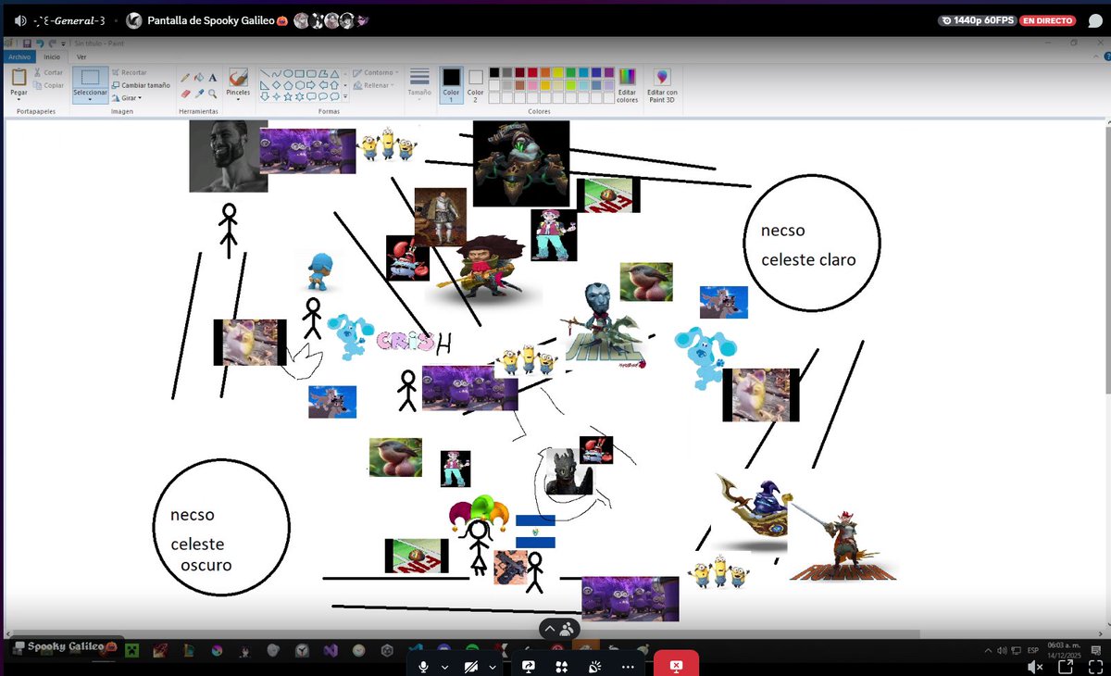Switch to the Inicio ribbon tab
1111x676 pixels.
click(x=52, y=56)
